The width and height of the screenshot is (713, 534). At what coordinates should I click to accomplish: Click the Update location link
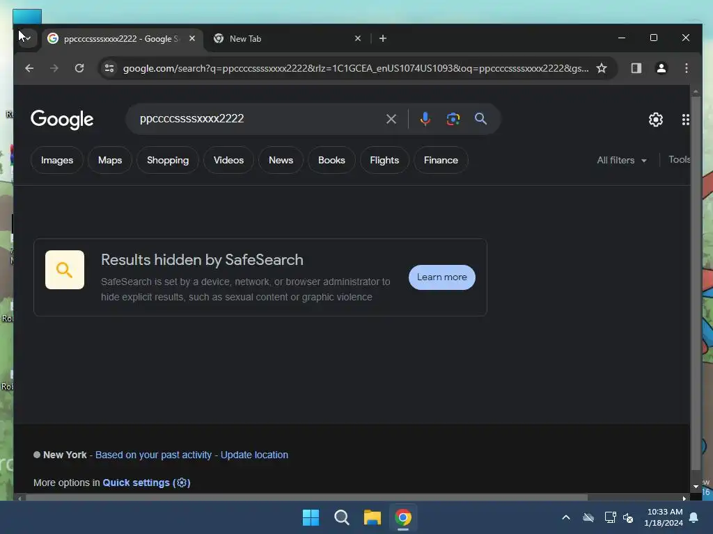[254, 455]
